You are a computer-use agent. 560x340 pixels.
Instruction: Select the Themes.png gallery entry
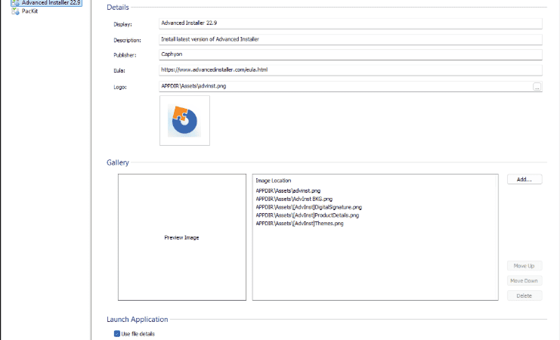pos(299,224)
